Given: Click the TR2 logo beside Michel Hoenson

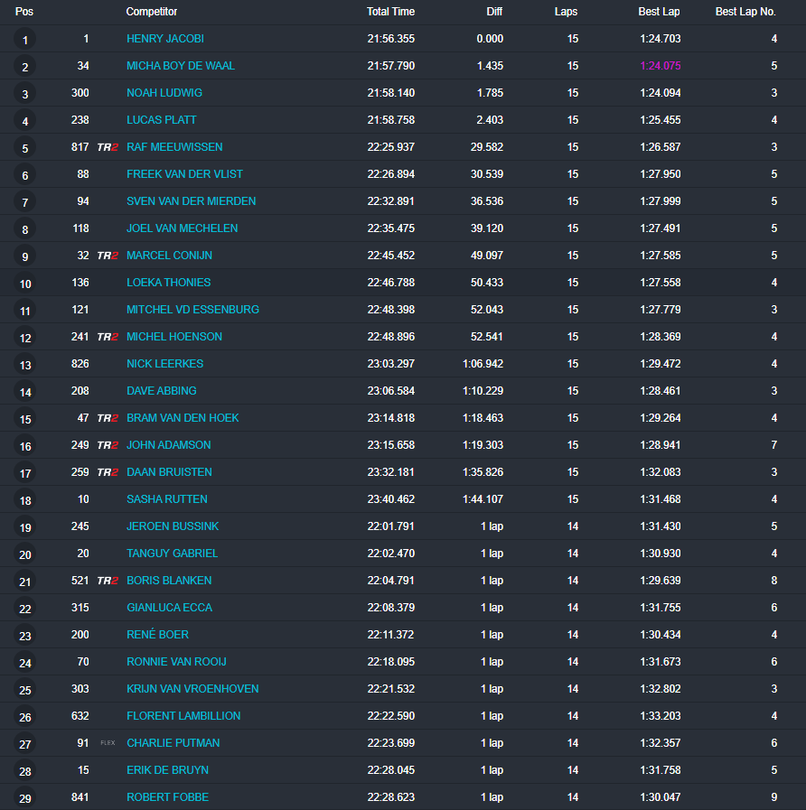Looking at the screenshot, I should tap(108, 337).
